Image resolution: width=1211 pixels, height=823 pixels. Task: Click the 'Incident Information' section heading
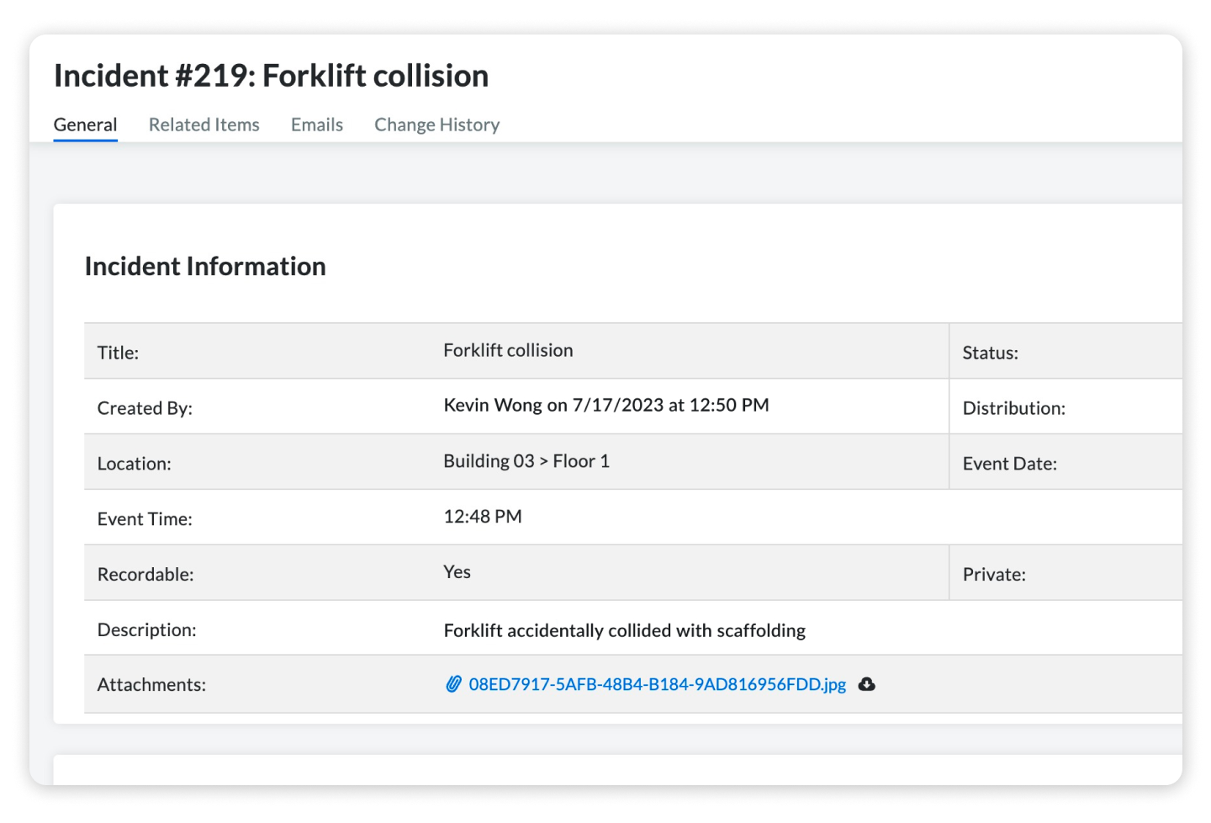click(x=205, y=266)
